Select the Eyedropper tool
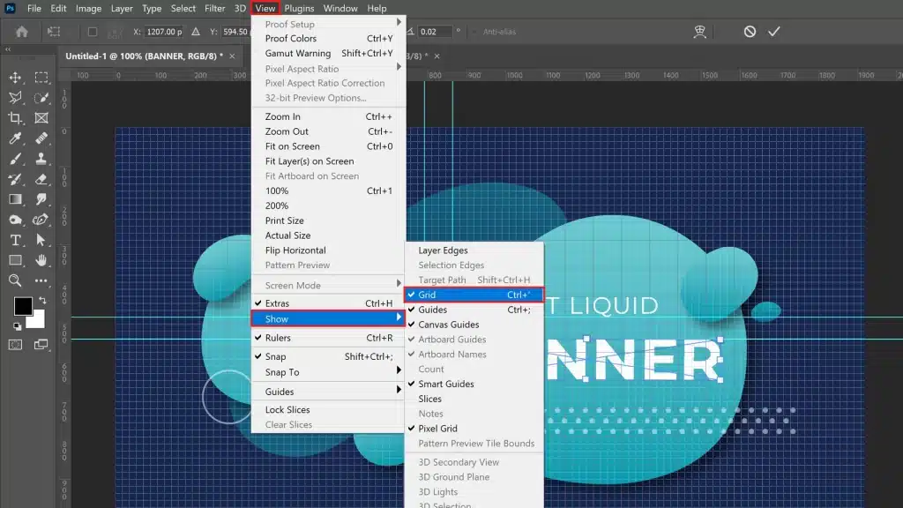Image resolution: width=903 pixels, height=508 pixels. pyautogui.click(x=16, y=138)
